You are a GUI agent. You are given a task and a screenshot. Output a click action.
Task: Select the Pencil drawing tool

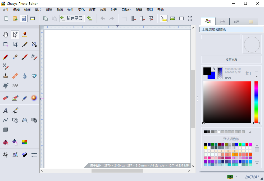[6, 57]
